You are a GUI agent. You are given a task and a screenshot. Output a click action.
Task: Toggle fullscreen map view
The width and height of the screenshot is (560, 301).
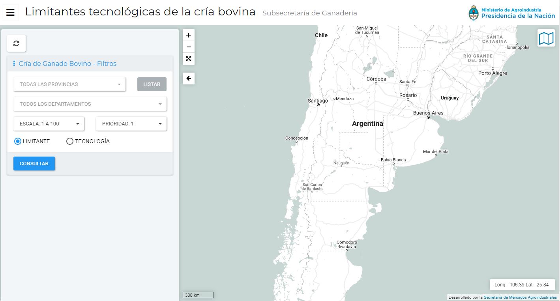point(189,59)
